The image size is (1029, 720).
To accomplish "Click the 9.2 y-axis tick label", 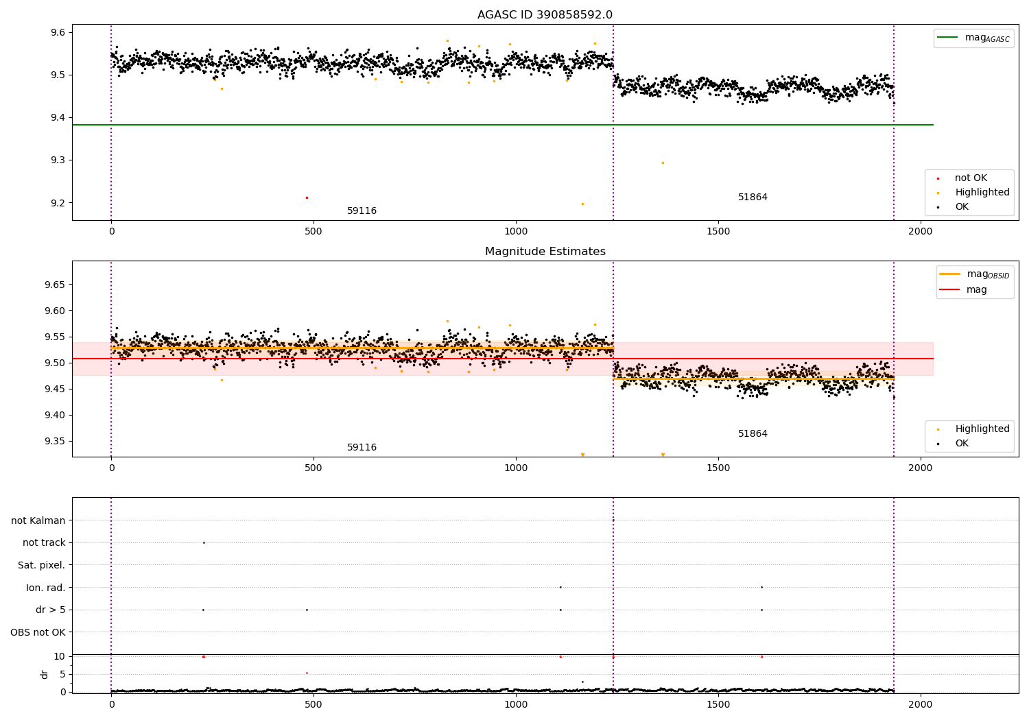I will coord(58,203).
